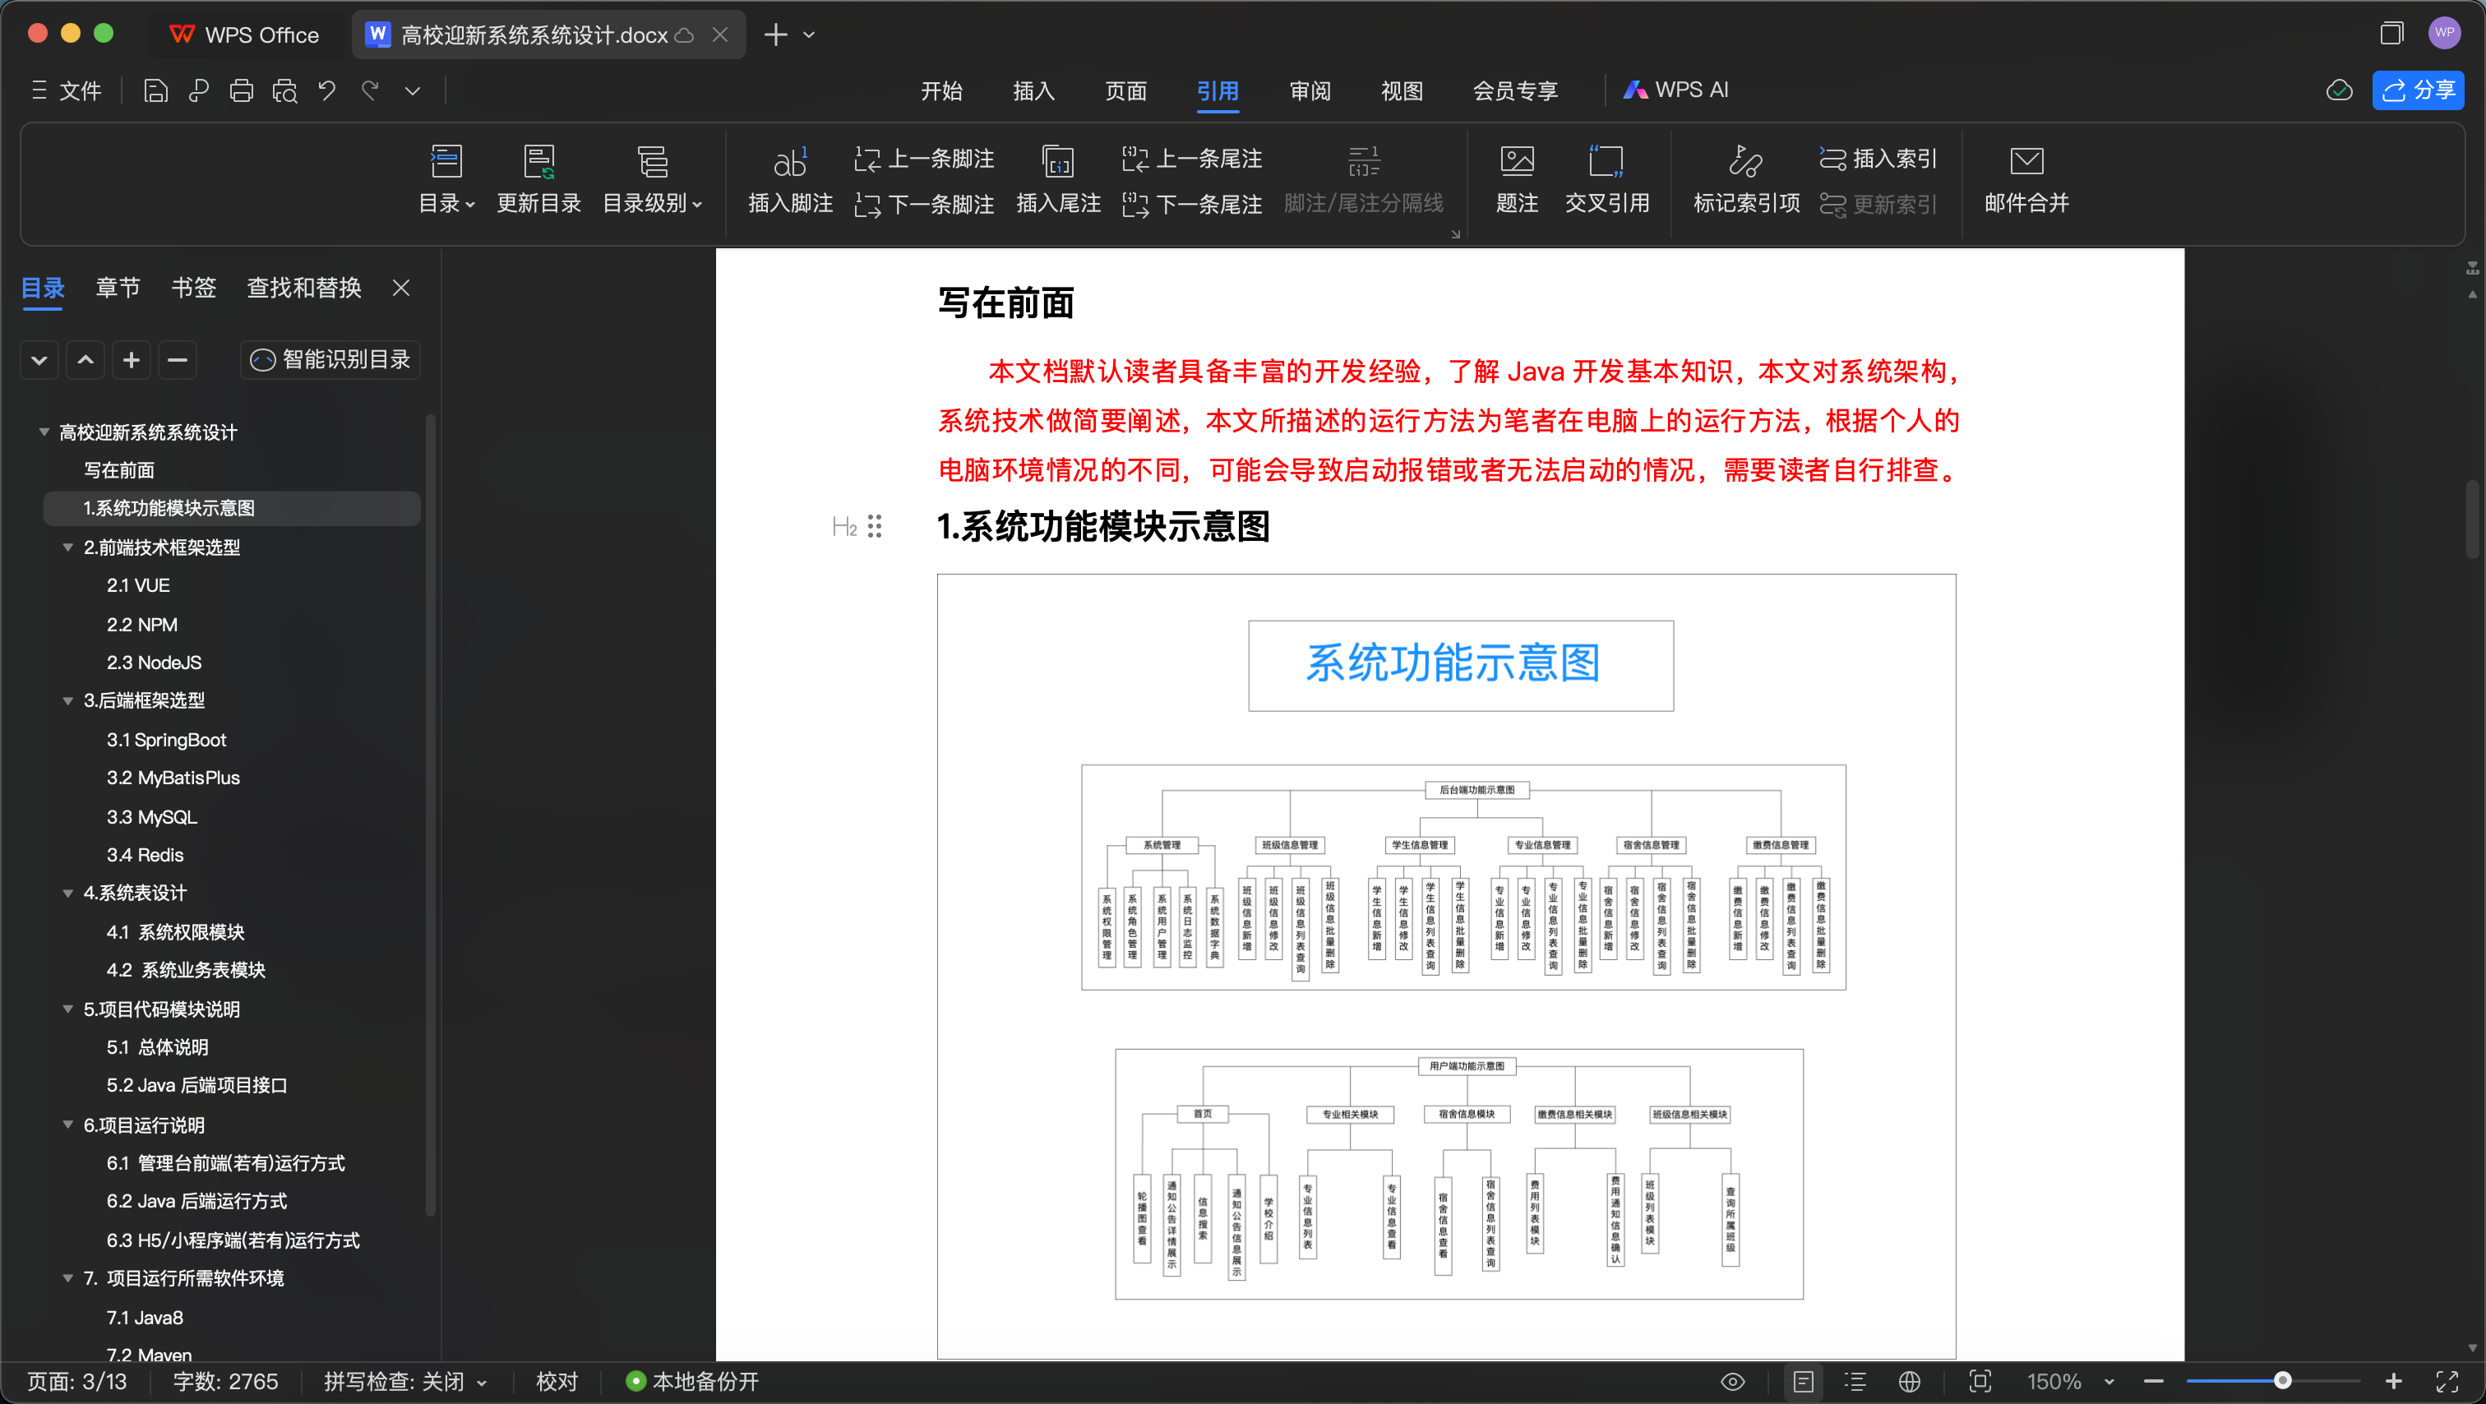Click 本地备份开 backup status
2486x1404 pixels.
(692, 1381)
